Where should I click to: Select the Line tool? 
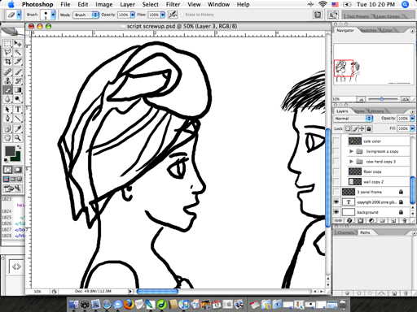(18, 118)
